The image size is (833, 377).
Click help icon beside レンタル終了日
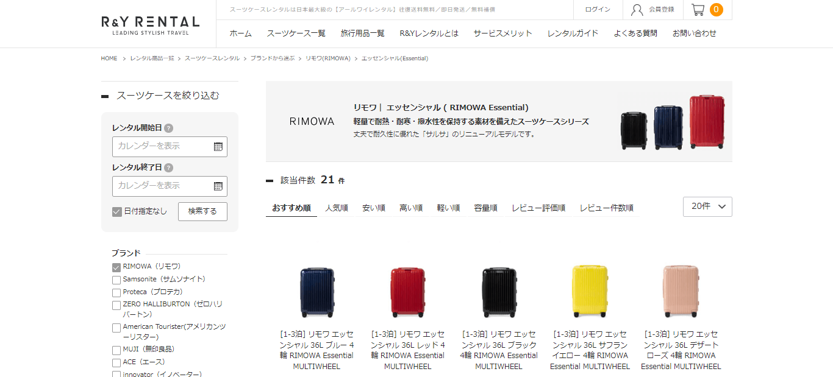pos(168,167)
